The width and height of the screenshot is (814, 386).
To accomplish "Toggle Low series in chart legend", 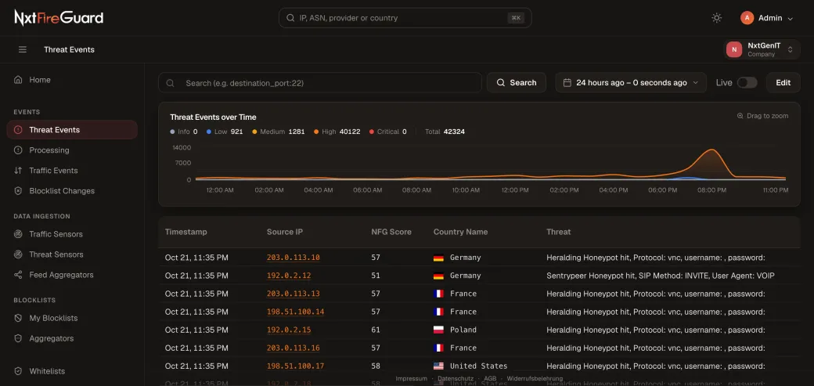I will (225, 132).
